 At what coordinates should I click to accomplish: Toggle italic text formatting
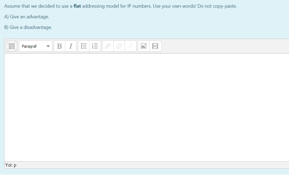click(71, 46)
